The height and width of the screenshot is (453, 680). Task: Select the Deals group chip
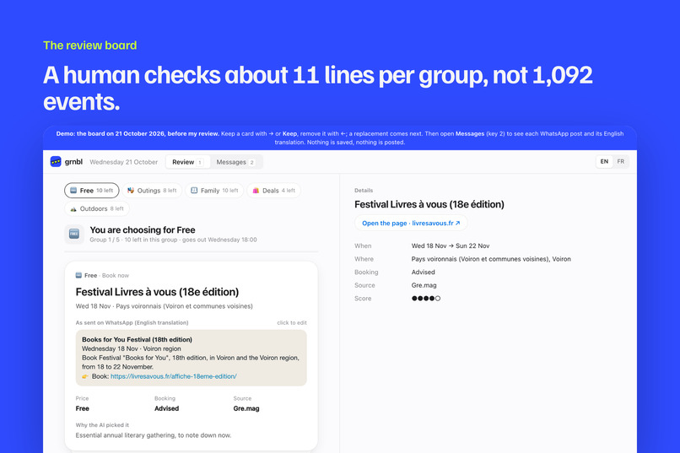click(273, 191)
